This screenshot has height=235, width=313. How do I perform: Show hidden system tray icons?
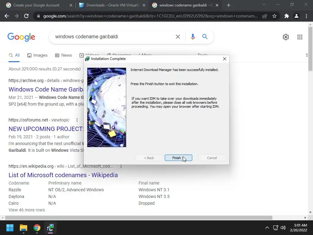pyautogui.click(x=267, y=228)
